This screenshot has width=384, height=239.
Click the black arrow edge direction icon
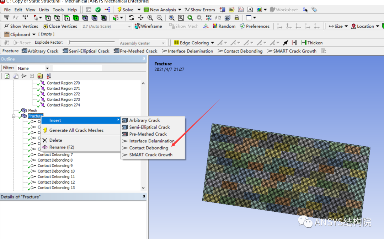[285, 43]
